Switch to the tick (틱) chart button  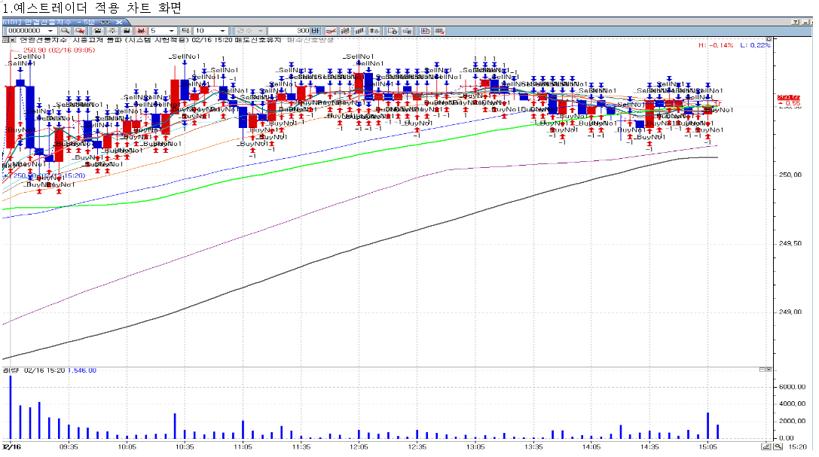(184, 31)
